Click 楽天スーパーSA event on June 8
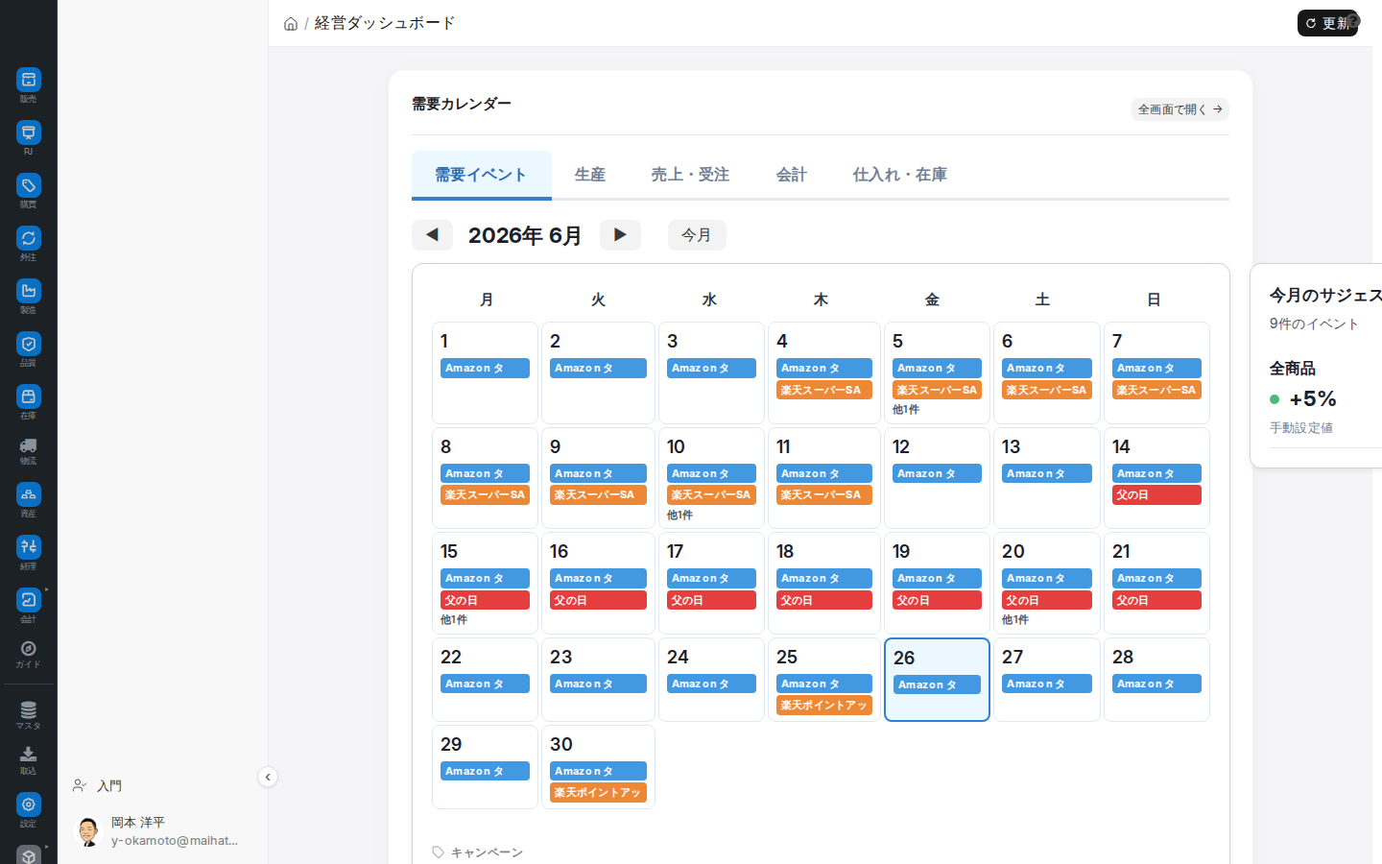 [485, 495]
